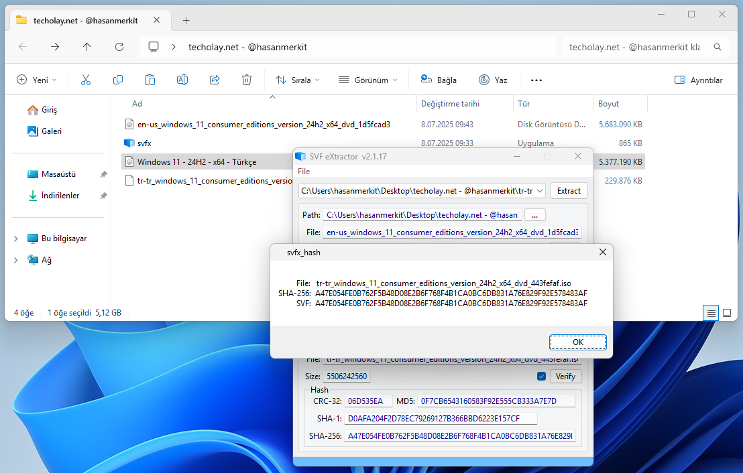Expand the Bu bilgisayar tree node
Screen dimensions: 743x473
pos(15,239)
